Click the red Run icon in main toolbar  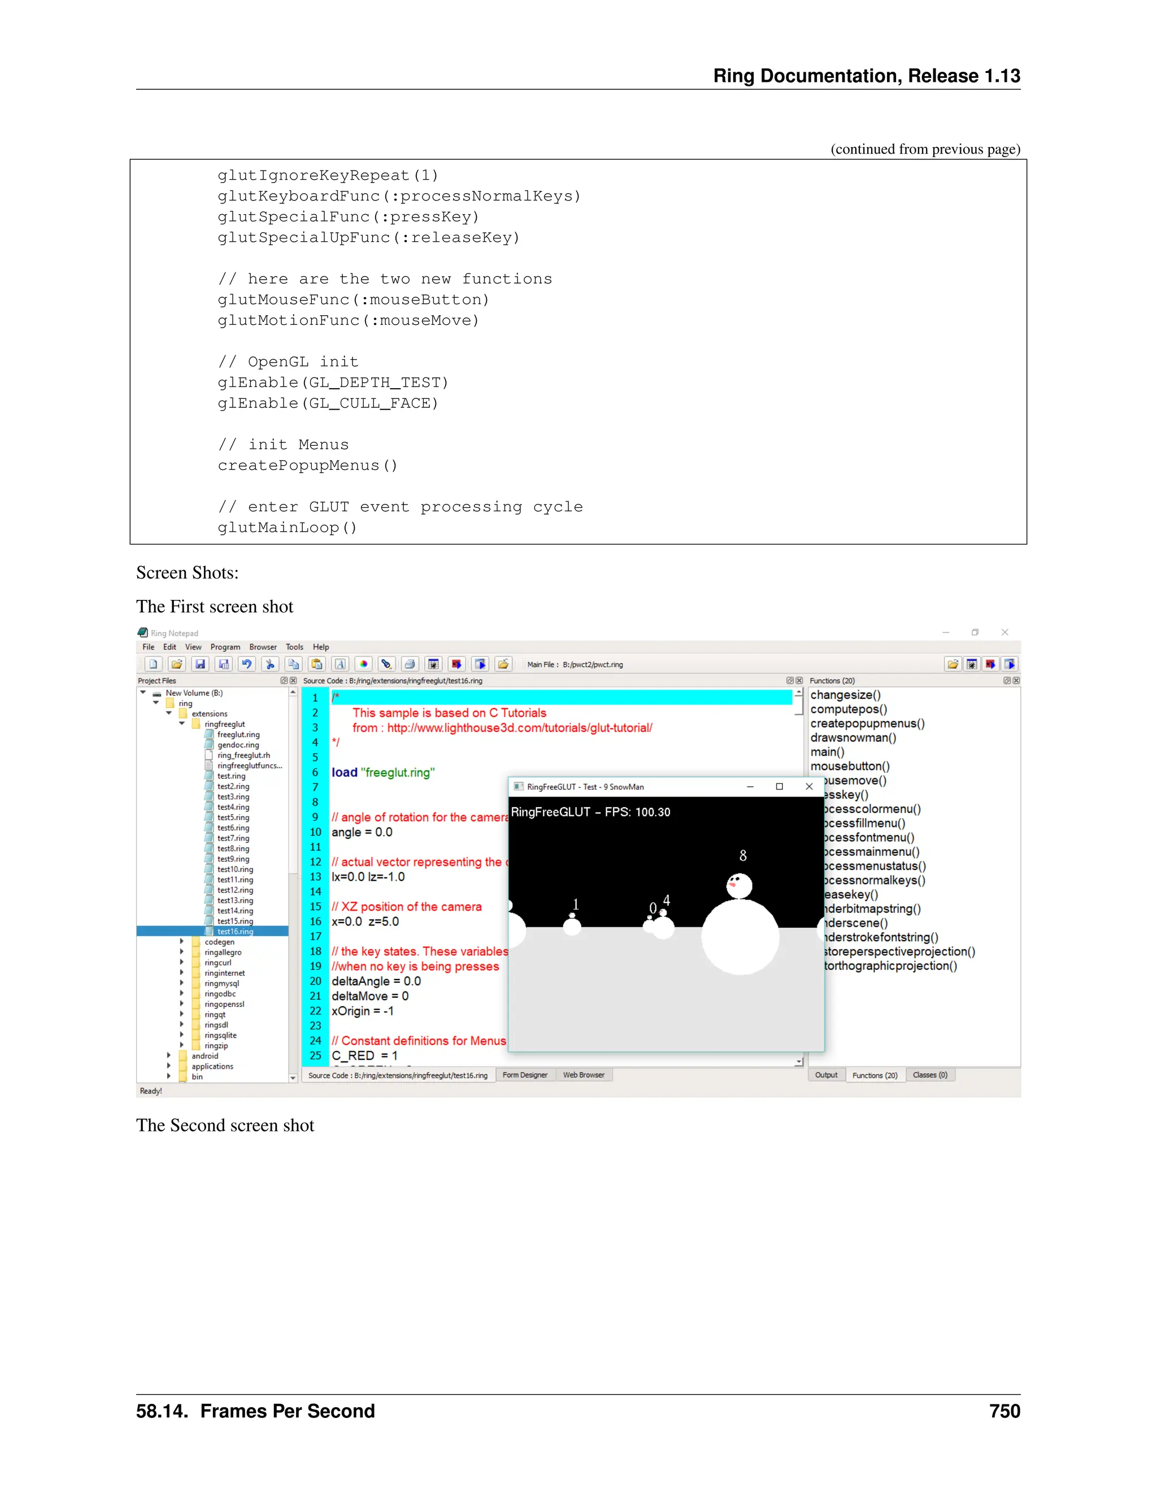click(x=456, y=664)
